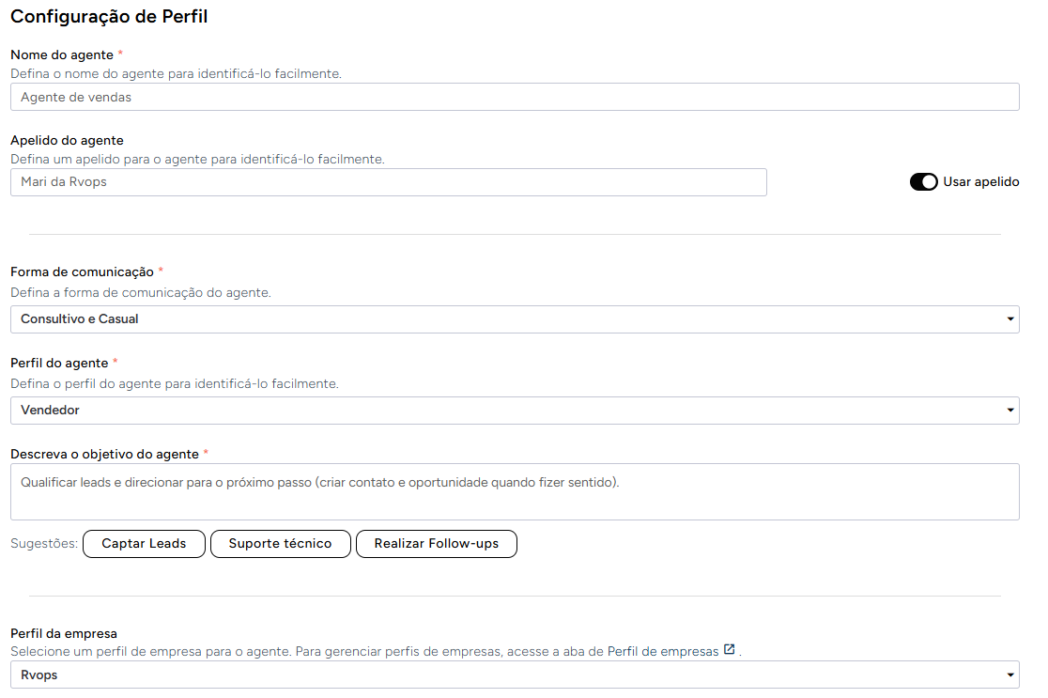The width and height of the screenshot is (1048, 698).
Task: Click the 'Usar apelido' label text
Action: pyautogui.click(x=980, y=182)
